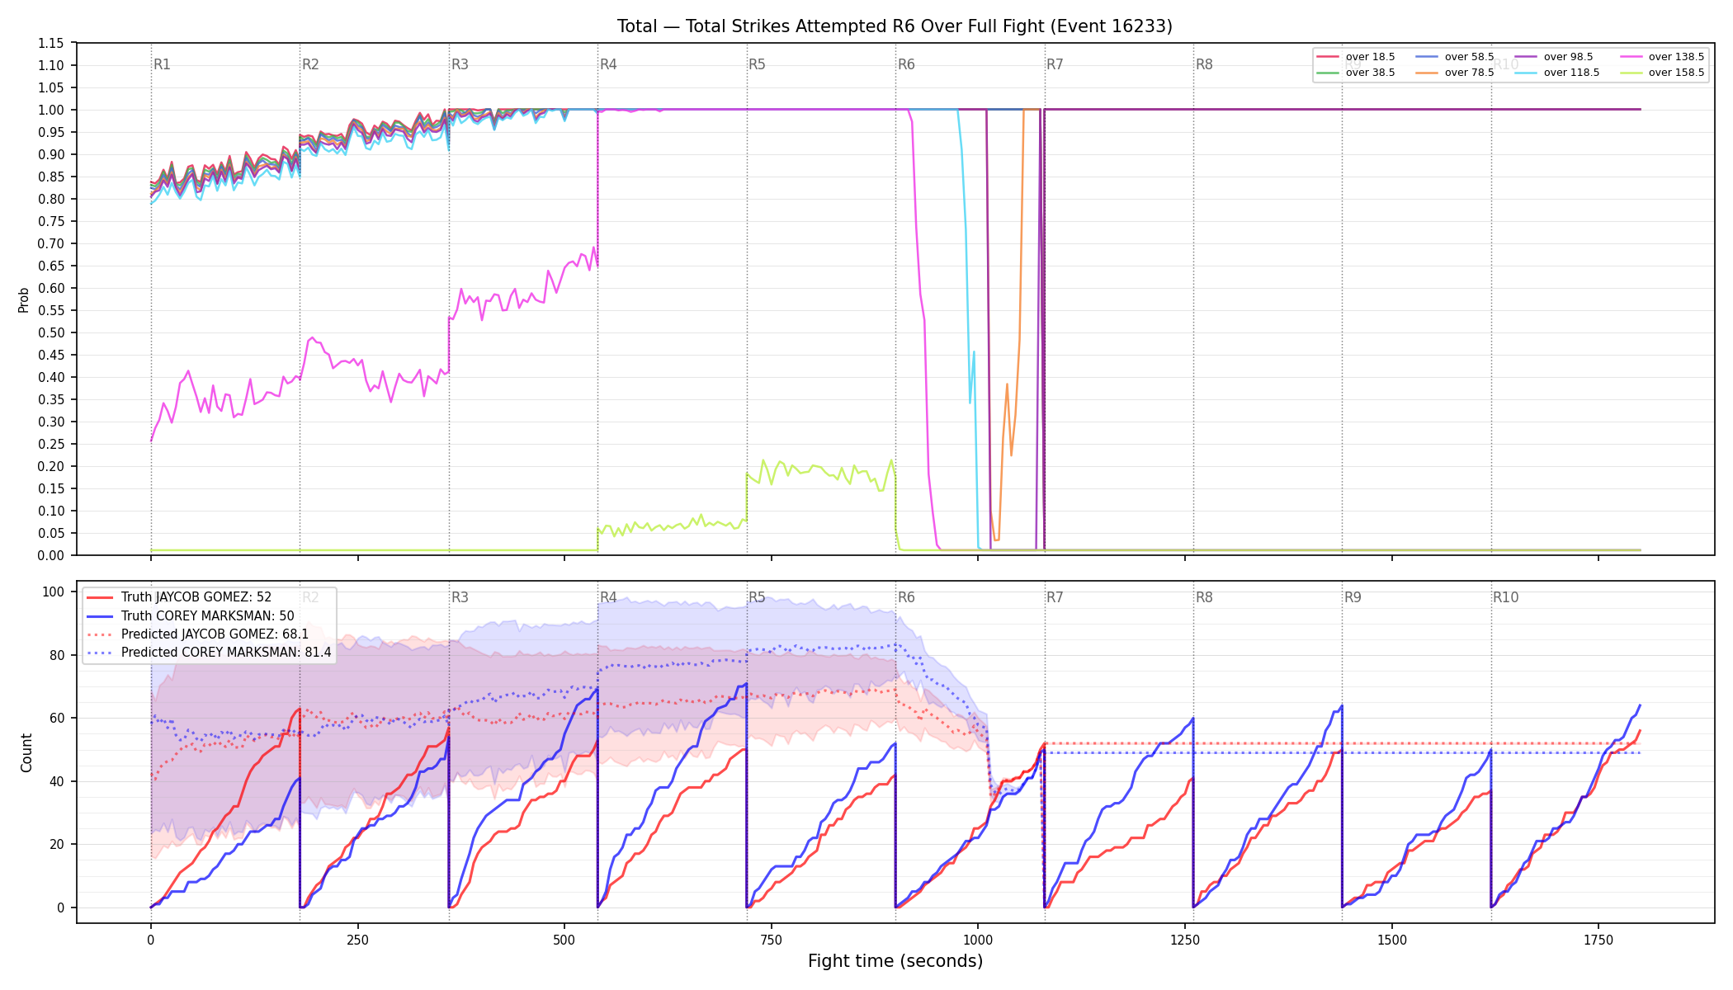Image resolution: width=1733 pixels, height=990 pixels.
Task: Click the 'Prob' y-axis label
Action: [24, 299]
